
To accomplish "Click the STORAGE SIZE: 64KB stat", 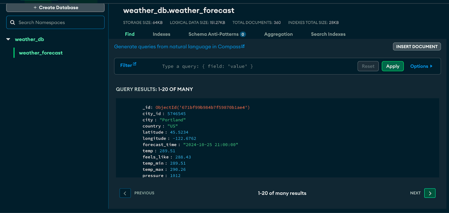I will coord(143,22).
